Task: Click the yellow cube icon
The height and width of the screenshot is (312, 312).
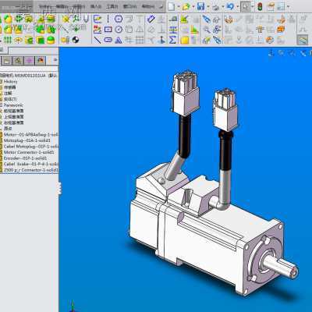Action: pyautogui.click(x=184, y=40)
